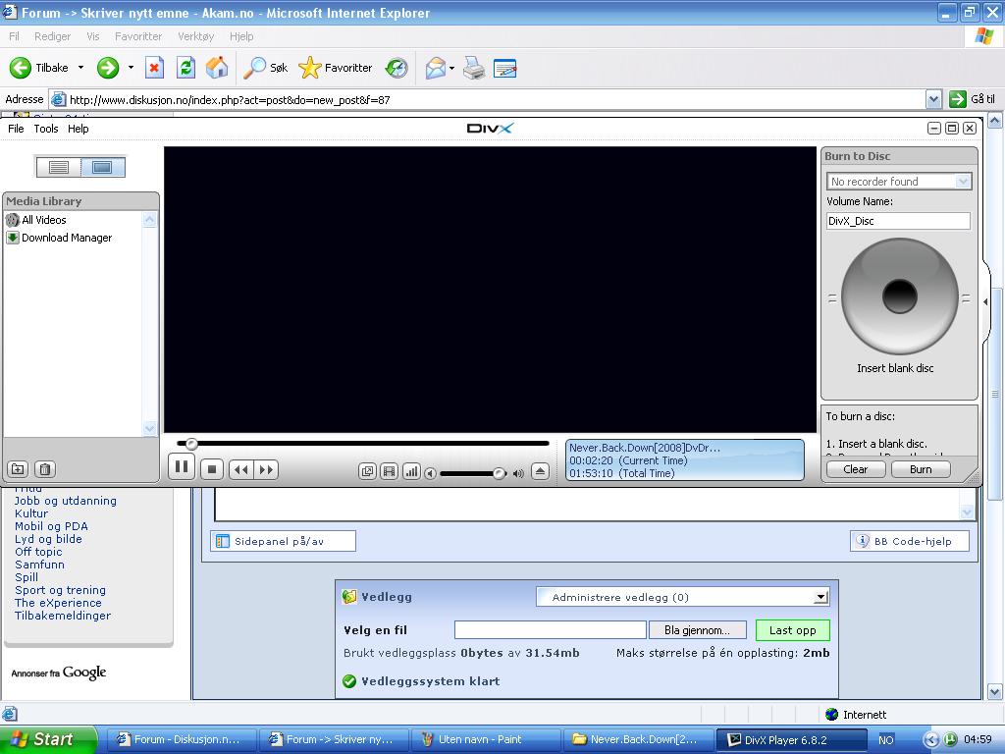The image size is (1005, 754).
Task: Open Jobb og utdanning forum link
Action: pos(66,501)
